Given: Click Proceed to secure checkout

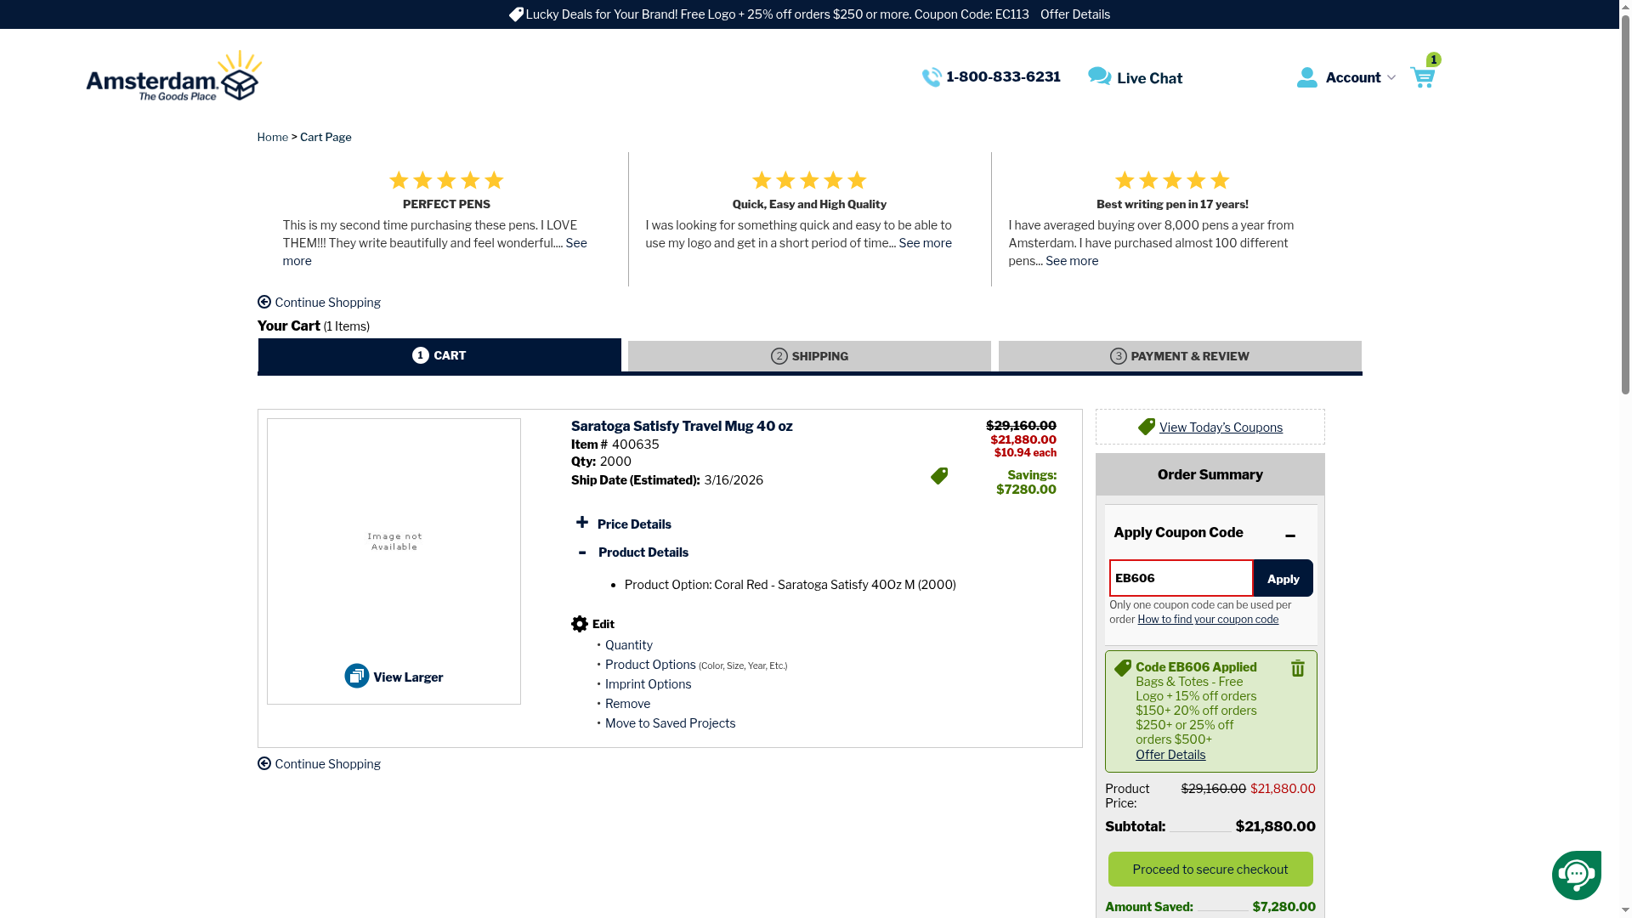Looking at the screenshot, I should [x=1210, y=870].
